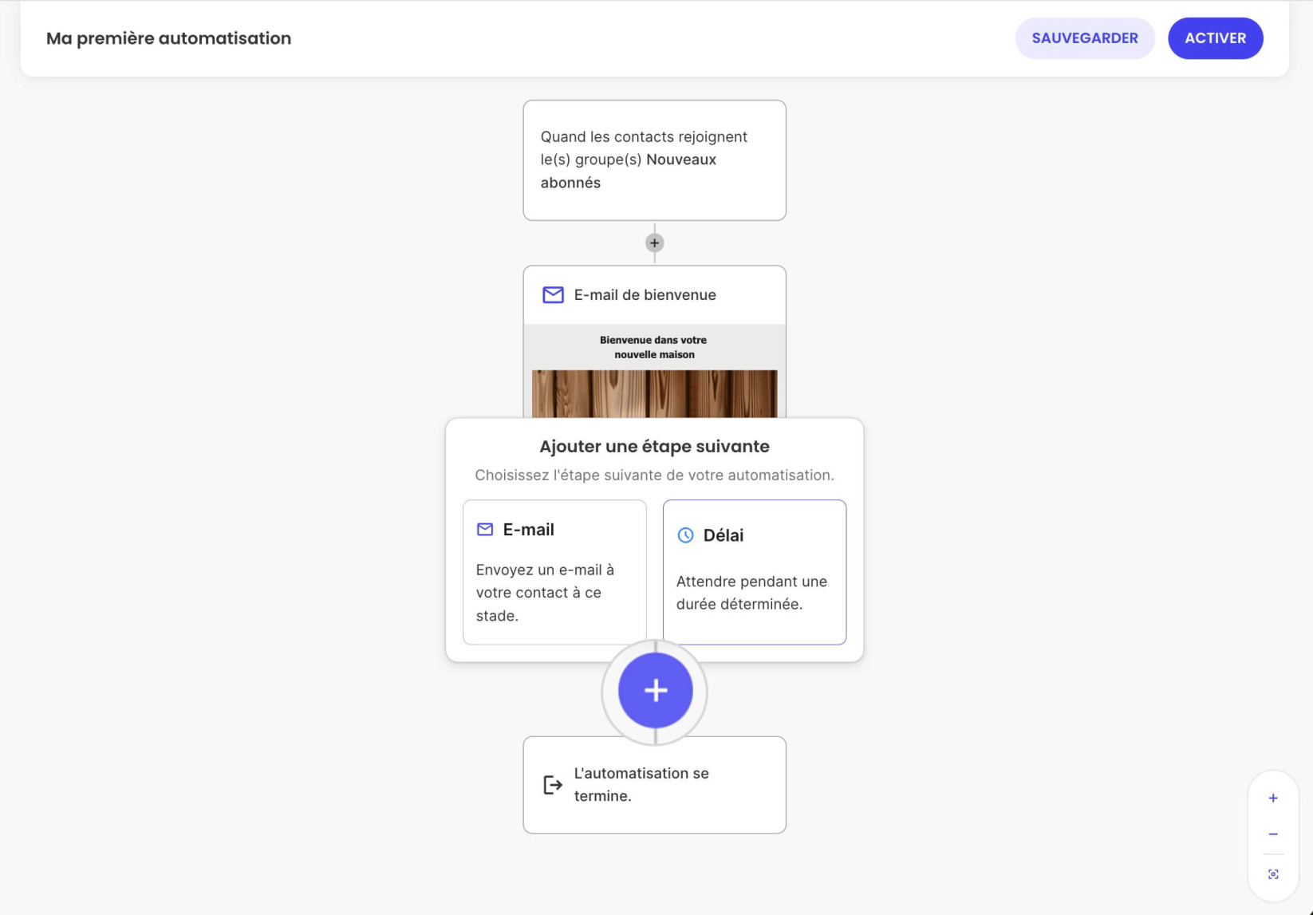Add step via small grey plus under trigger
Viewport: 1313px width, 915px height.
(654, 243)
